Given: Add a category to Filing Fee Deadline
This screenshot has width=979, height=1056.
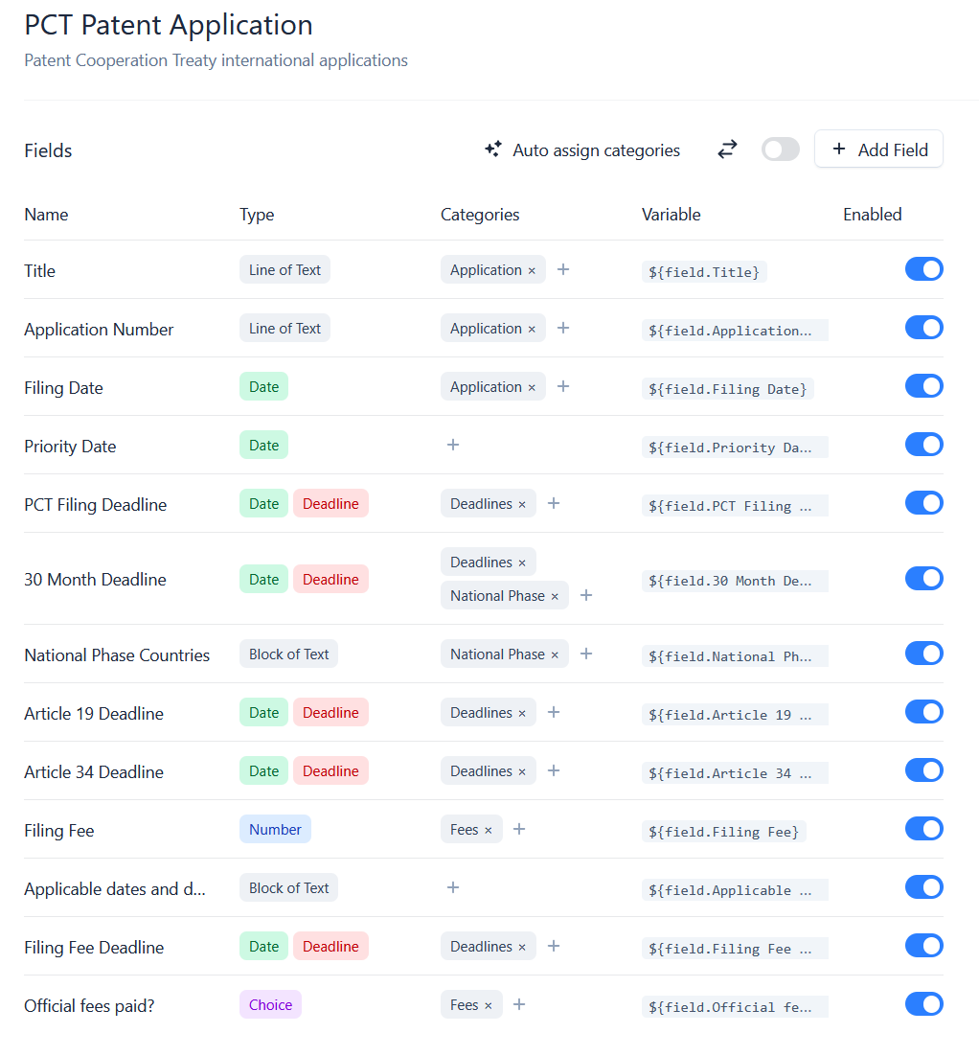Looking at the screenshot, I should coord(554,946).
